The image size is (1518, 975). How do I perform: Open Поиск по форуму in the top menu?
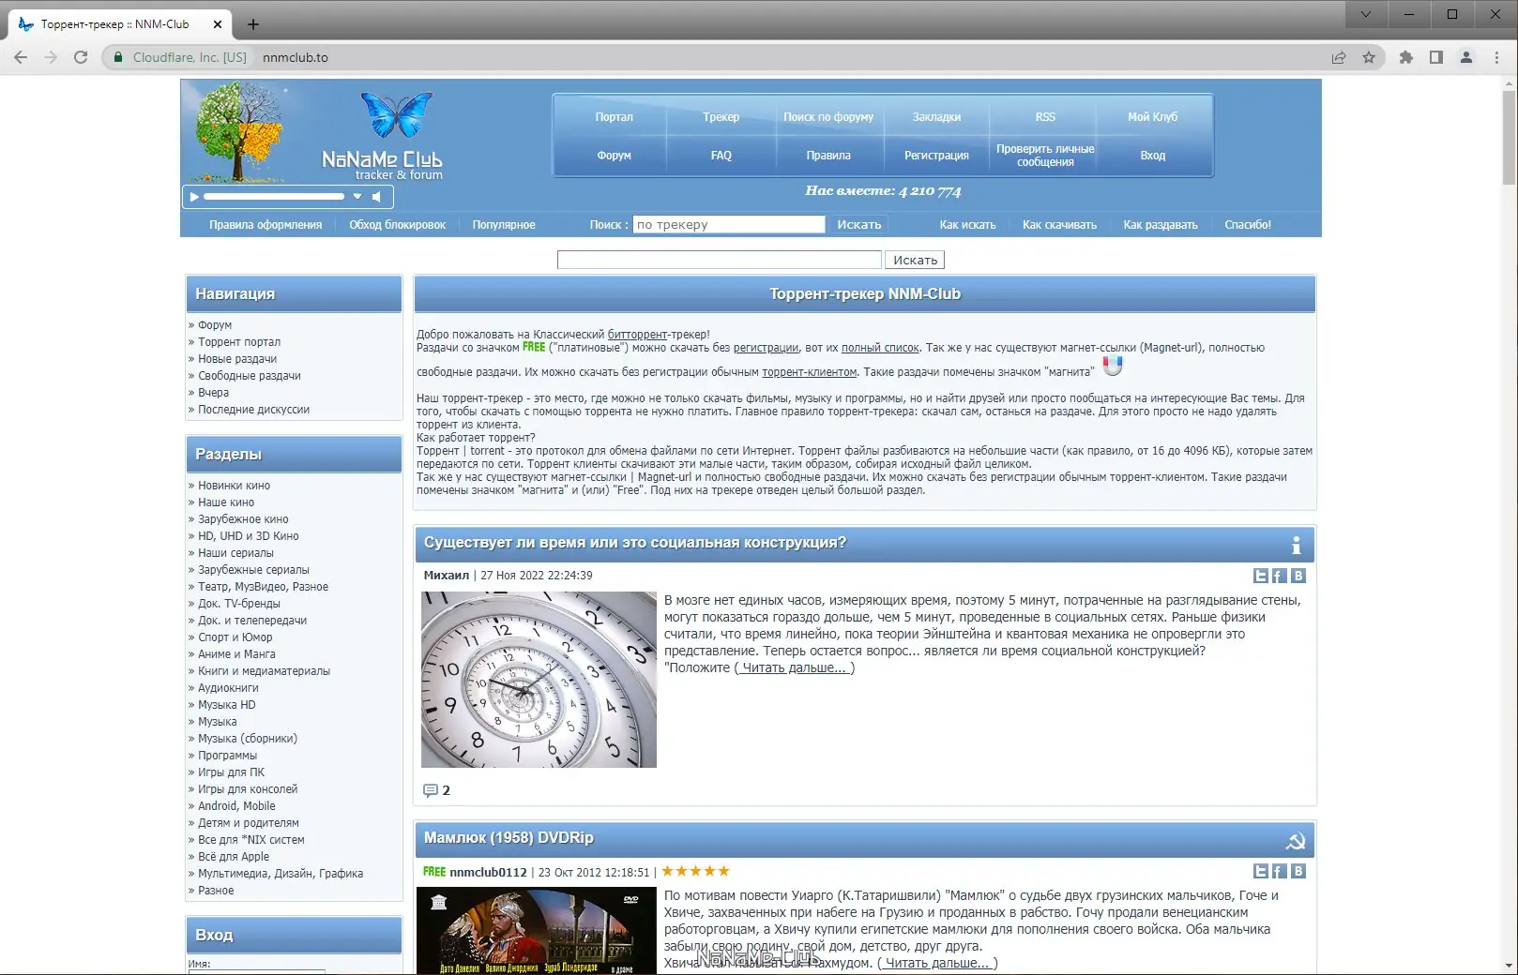pos(828,117)
